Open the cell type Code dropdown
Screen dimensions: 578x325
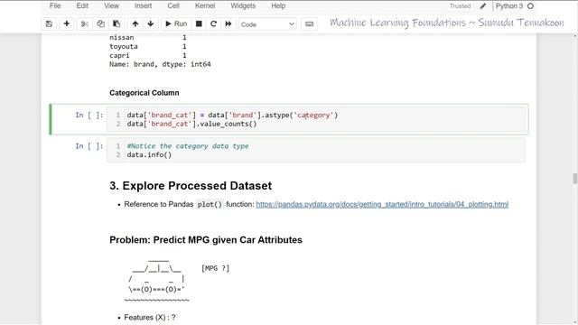click(x=267, y=24)
